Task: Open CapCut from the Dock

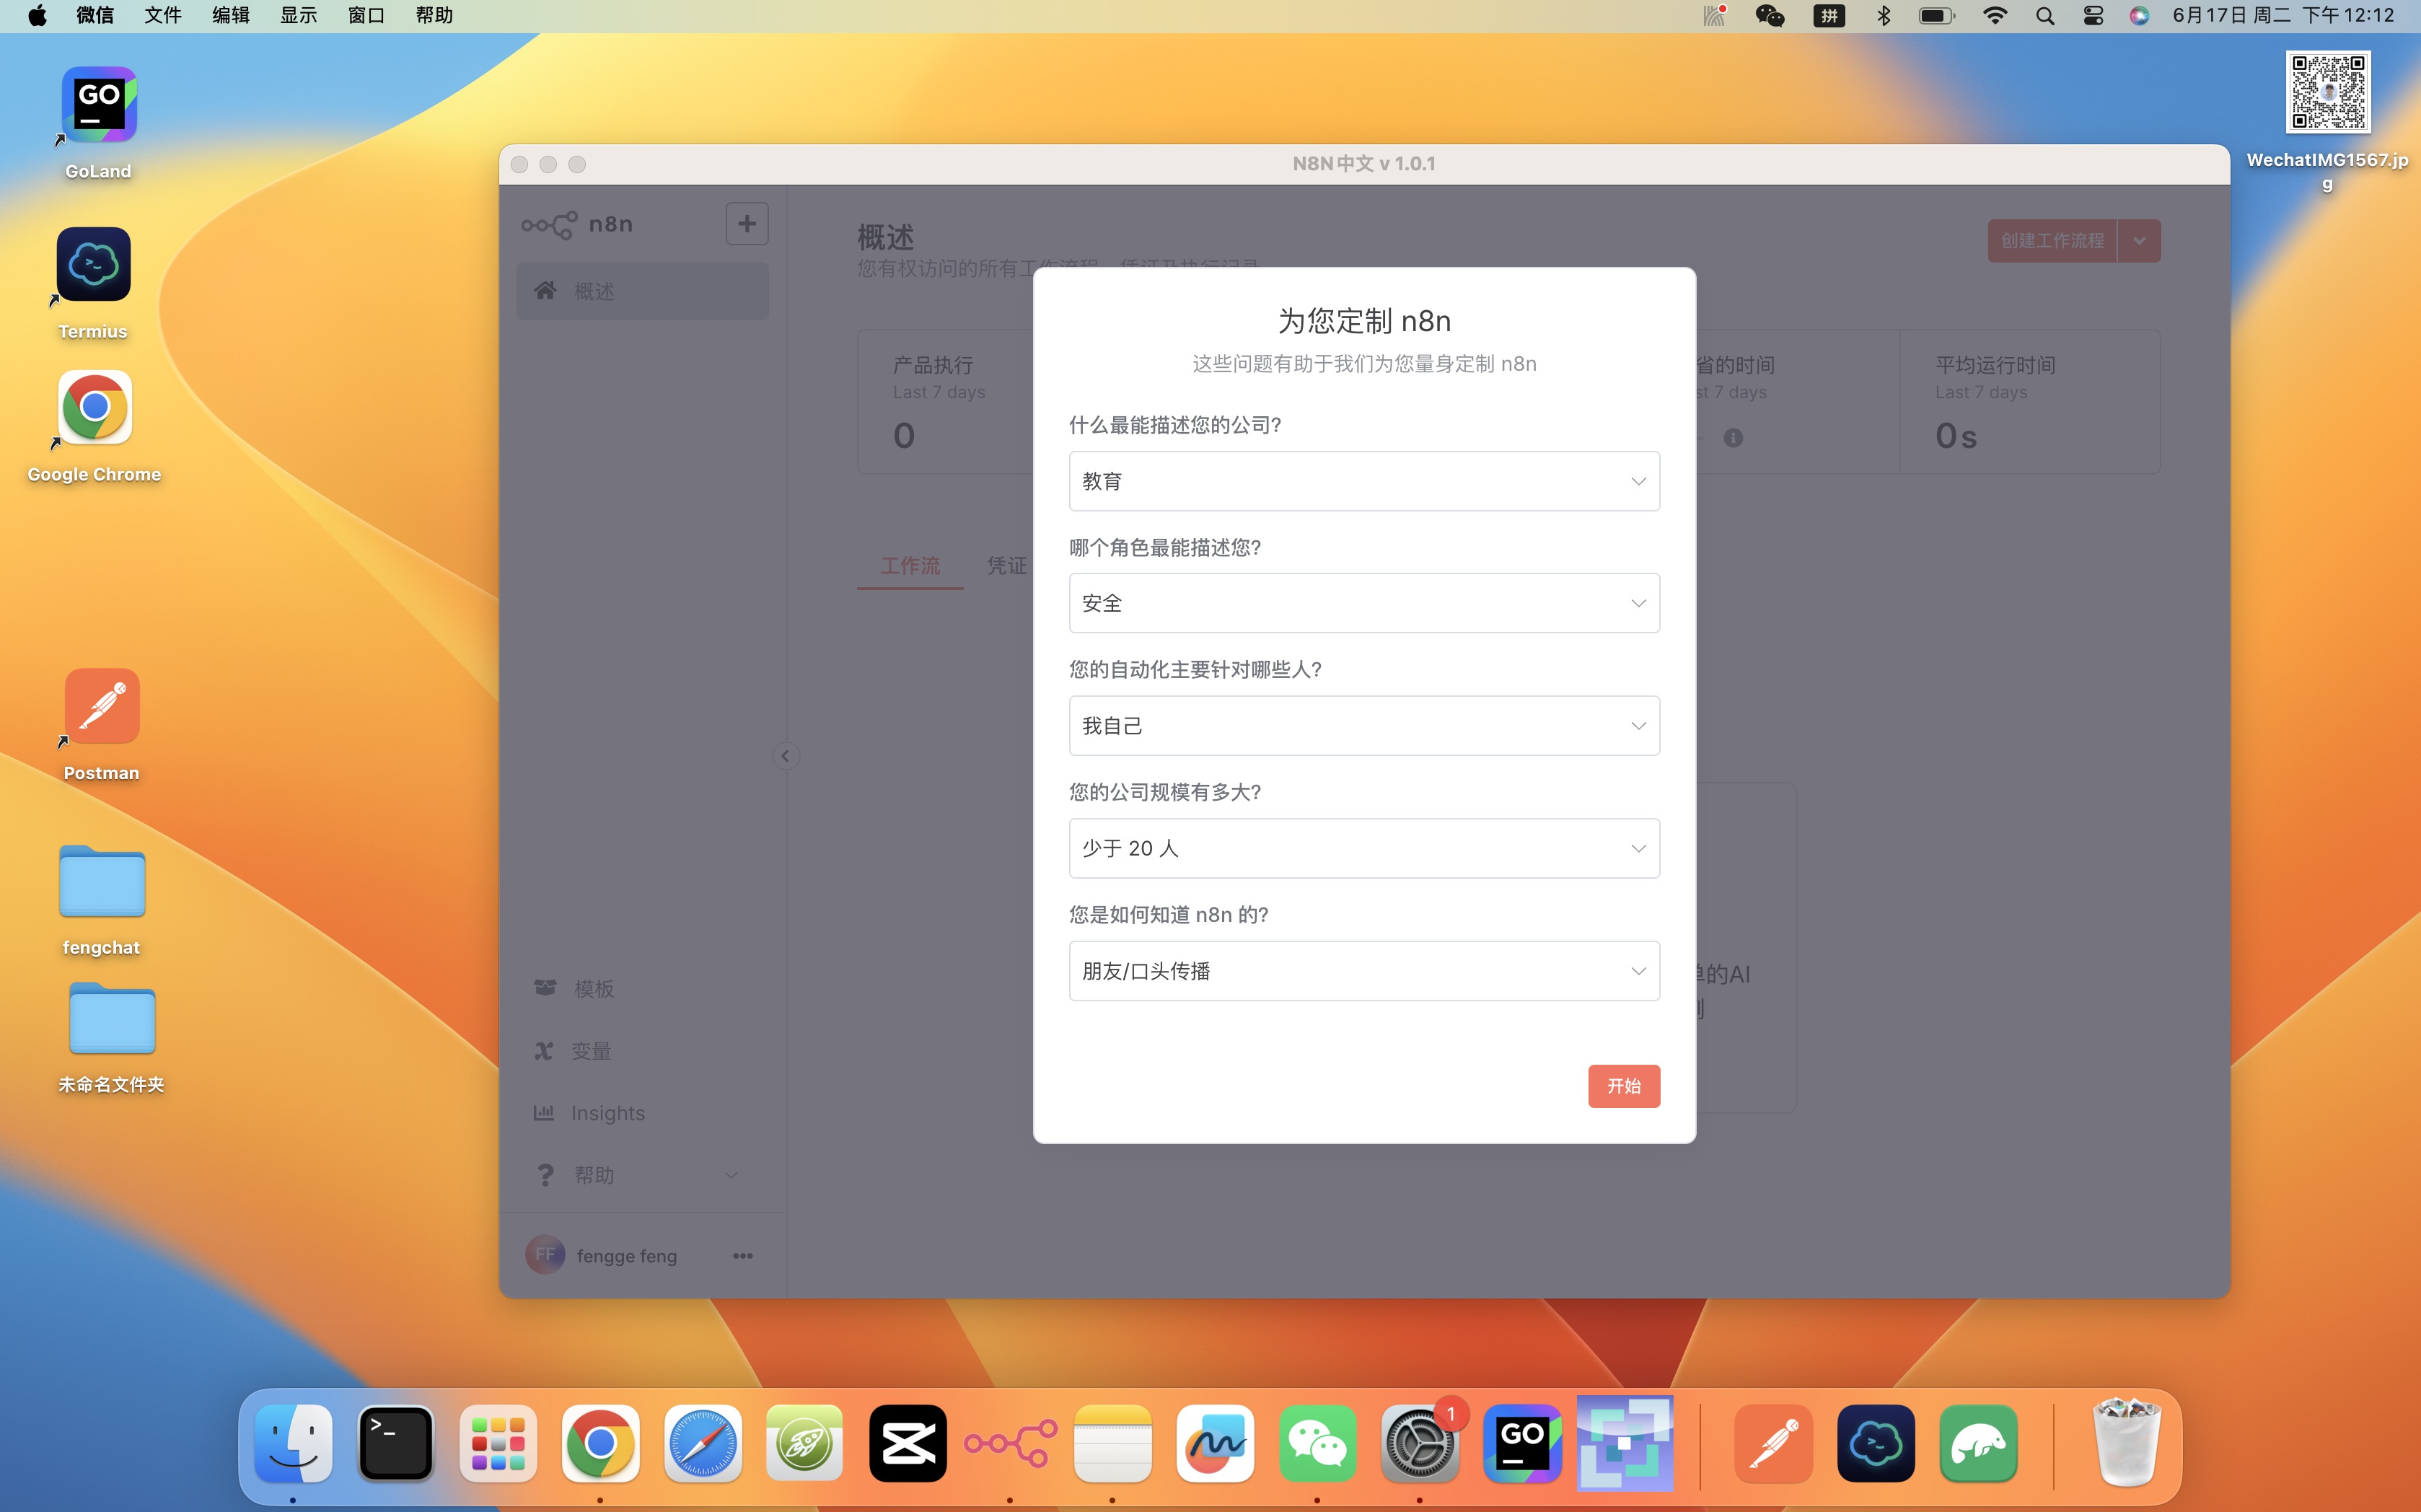Action: tap(908, 1443)
